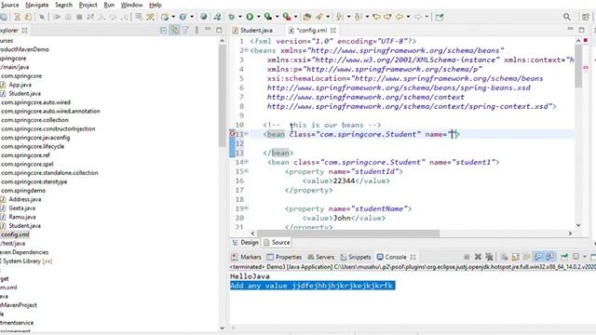Viewport: 596px width, 335px height.
Task: Click the Resume debug icon
Action: [x=57, y=17]
